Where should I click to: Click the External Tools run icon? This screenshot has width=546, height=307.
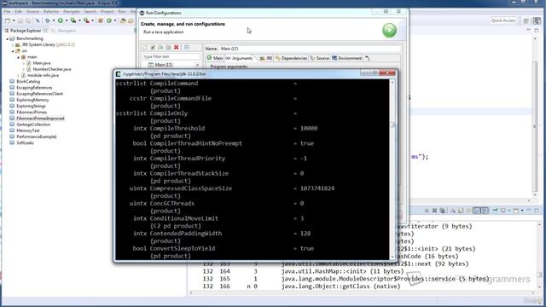tap(86, 20)
